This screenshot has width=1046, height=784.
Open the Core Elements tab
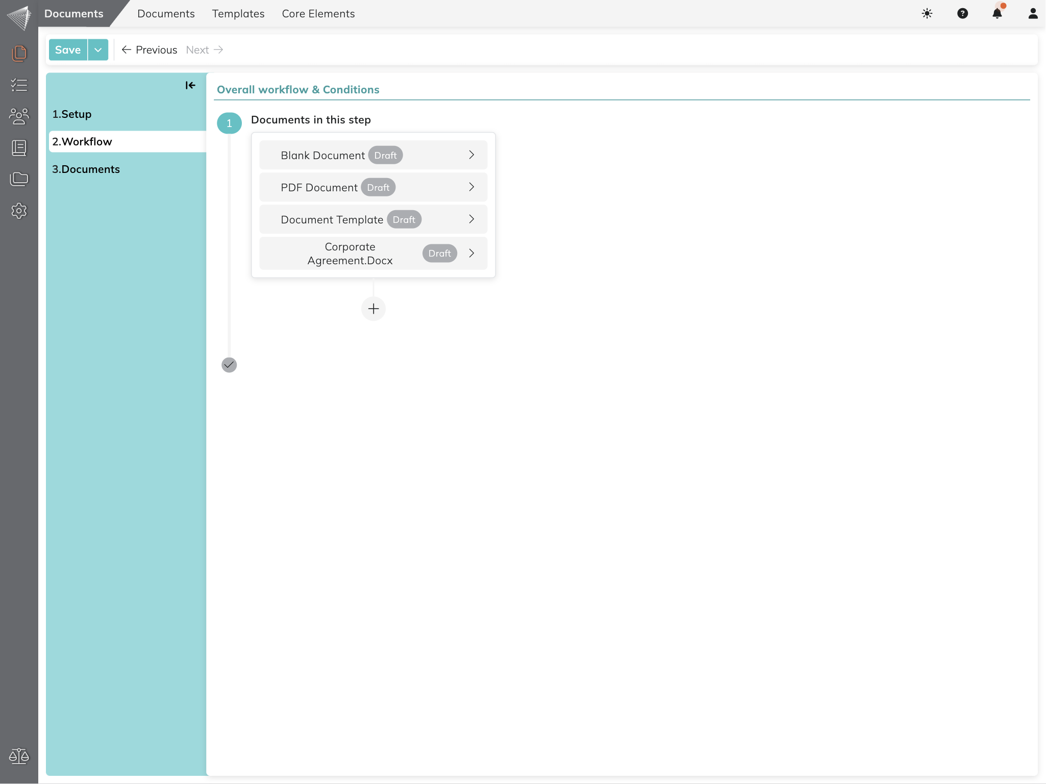coord(318,14)
